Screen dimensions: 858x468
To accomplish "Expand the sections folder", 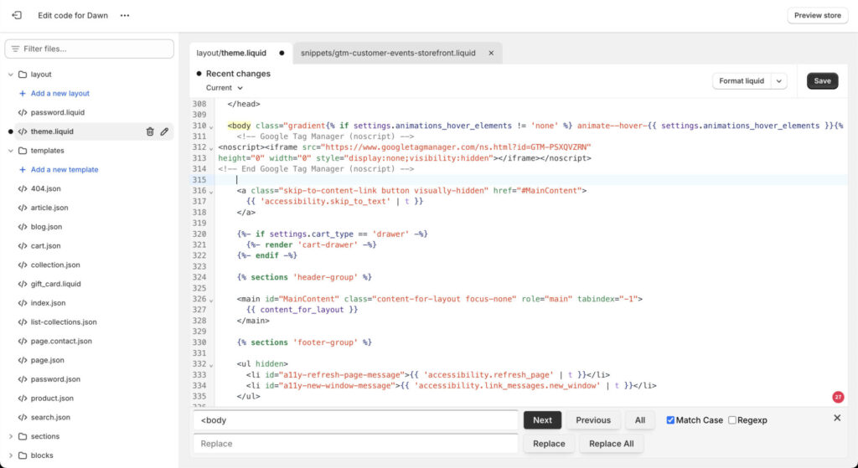I will coord(11,436).
